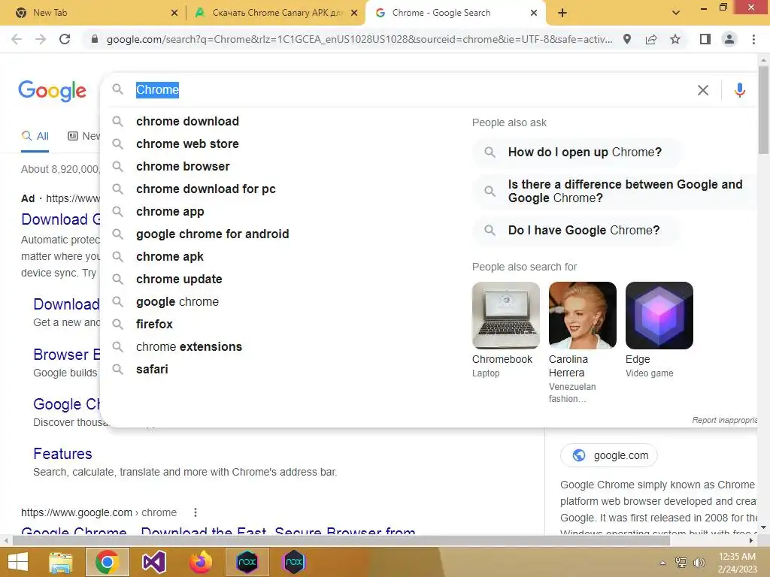Screen dimensions: 770x577
Task: Click the location pin icon in address bar
Action: click(626, 39)
